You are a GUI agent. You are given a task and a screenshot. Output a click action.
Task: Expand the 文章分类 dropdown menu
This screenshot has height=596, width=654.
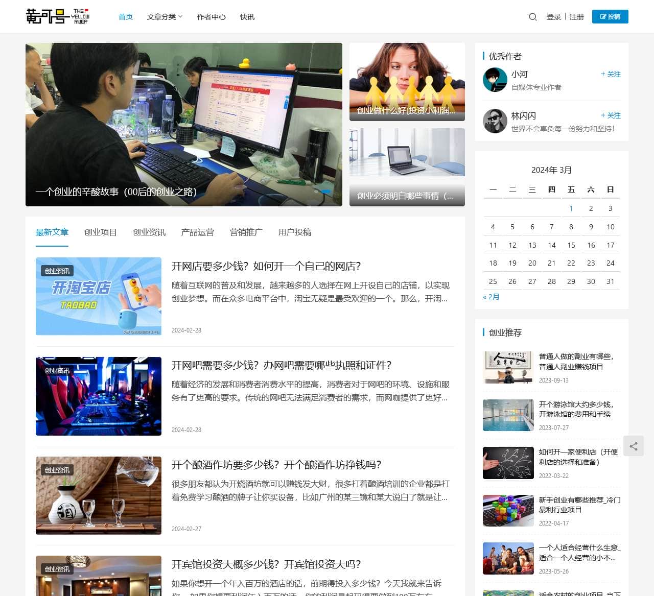pos(165,17)
